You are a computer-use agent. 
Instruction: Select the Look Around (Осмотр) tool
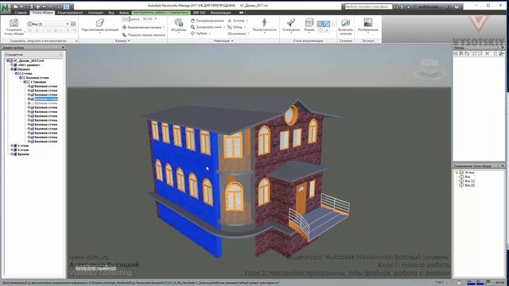(238, 21)
